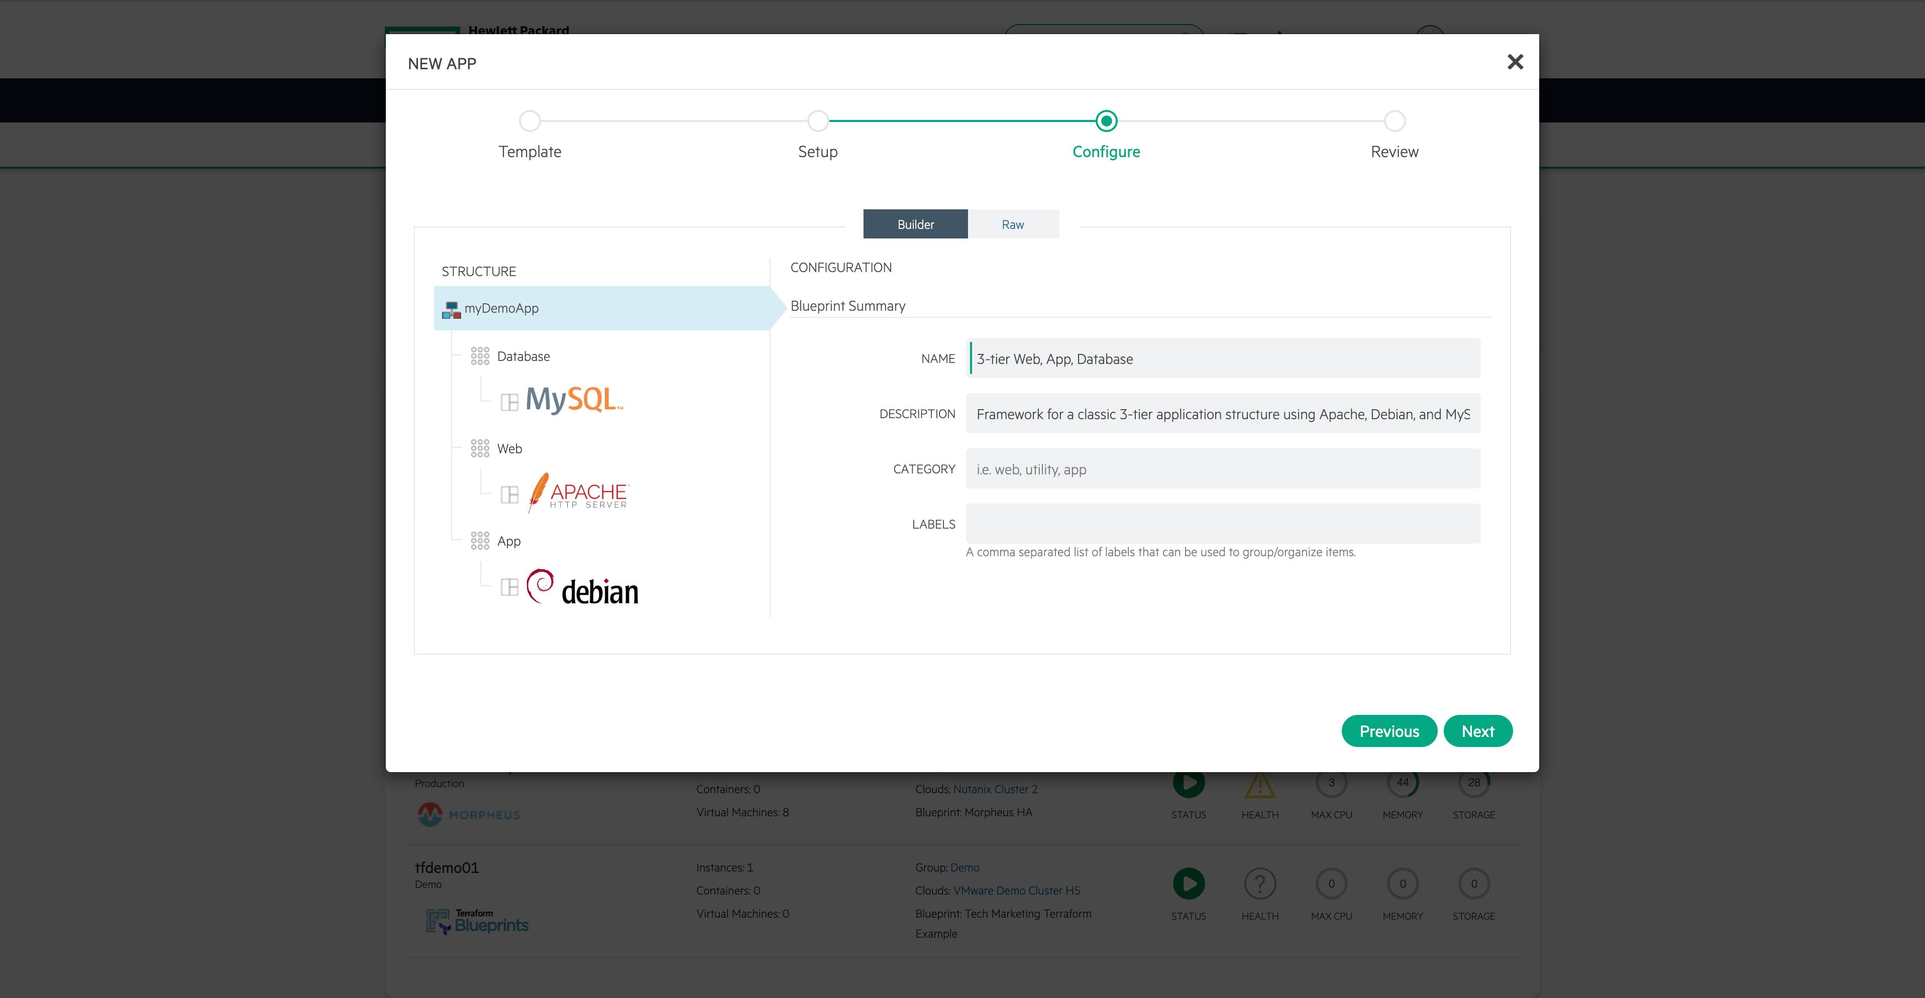Switch to the Builder tab
The image size is (1925, 998).
click(x=915, y=224)
